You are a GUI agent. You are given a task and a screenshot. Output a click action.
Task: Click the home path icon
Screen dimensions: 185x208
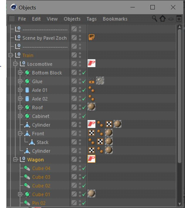pyautogui.click(x=163, y=19)
